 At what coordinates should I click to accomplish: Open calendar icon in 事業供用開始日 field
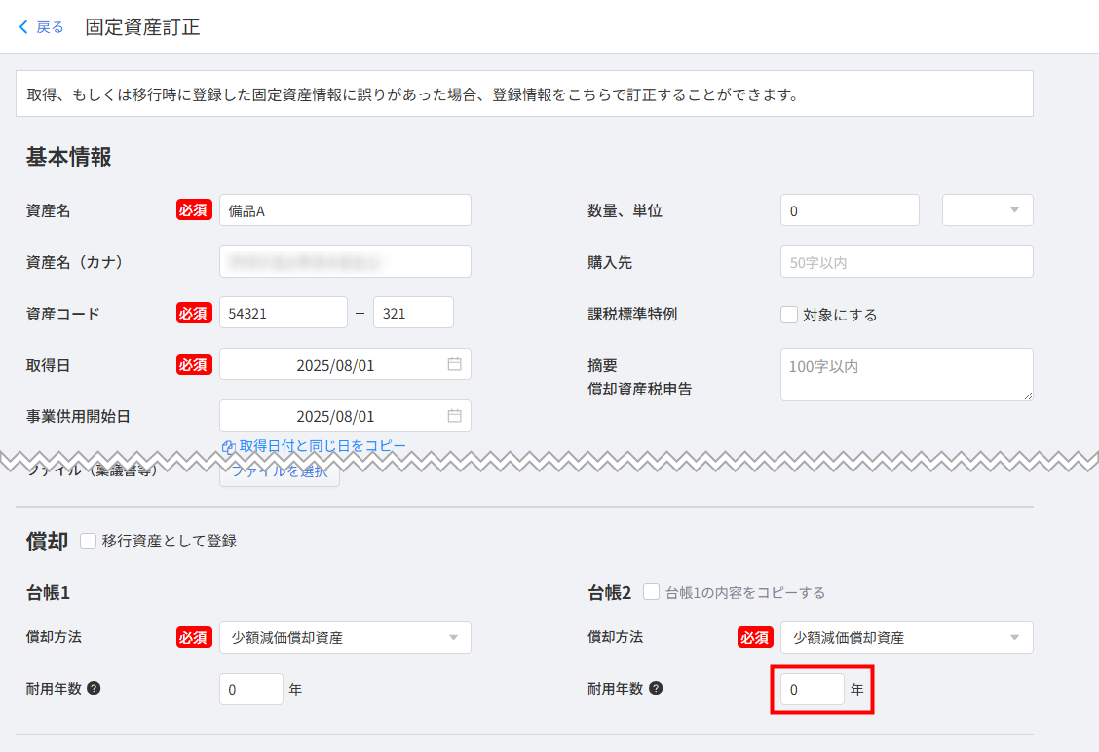[454, 416]
